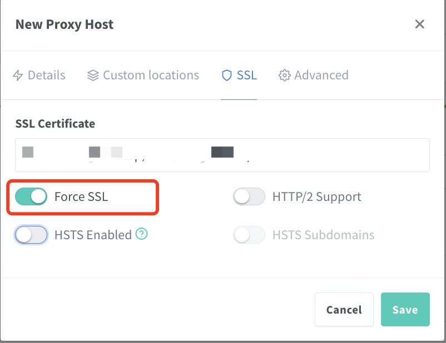This screenshot has width=446, height=343.
Task: Switch to the Details tab
Action: pyautogui.click(x=39, y=75)
